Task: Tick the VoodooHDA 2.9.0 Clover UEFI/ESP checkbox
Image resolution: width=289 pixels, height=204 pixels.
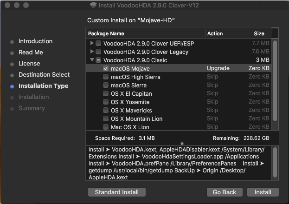Action: click(98, 43)
